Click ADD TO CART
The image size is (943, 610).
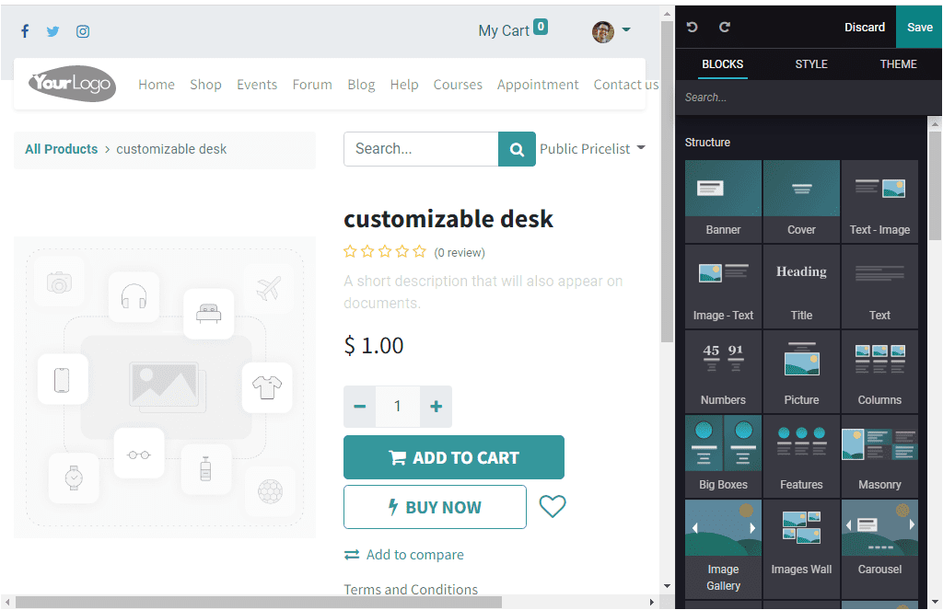point(453,456)
